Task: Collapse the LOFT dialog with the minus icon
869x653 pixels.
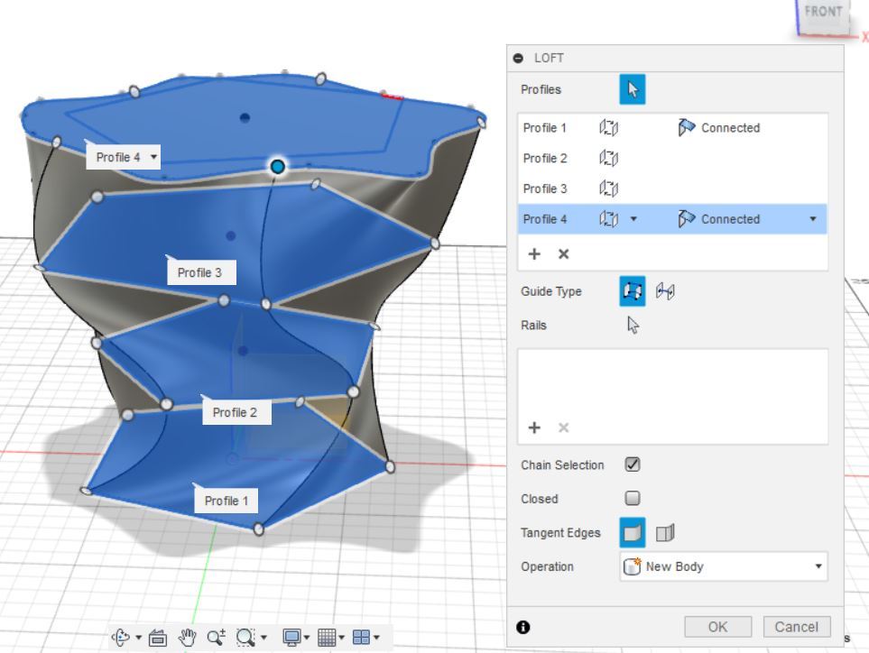Action: point(518,58)
